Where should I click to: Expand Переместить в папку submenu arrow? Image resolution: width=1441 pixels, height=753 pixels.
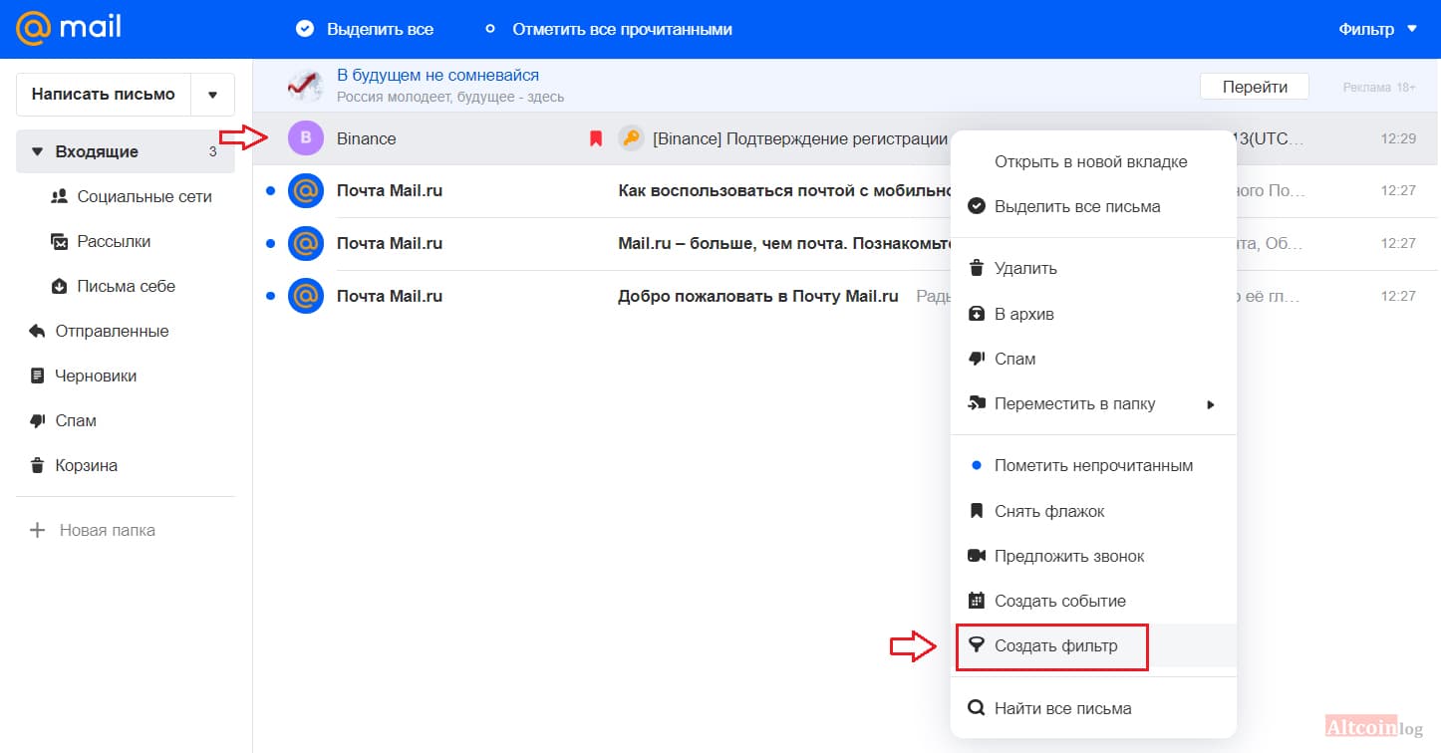(x=1211, y=404)
